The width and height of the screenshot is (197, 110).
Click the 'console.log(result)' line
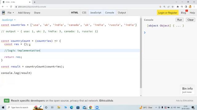coord(16,73)
